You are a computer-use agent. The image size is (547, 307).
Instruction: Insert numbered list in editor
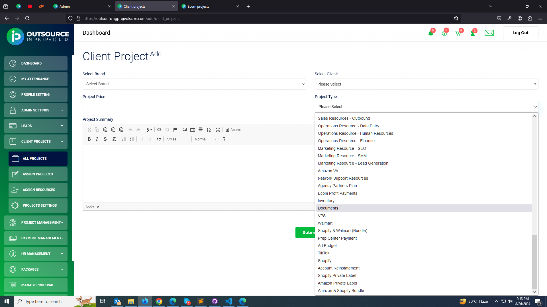point(124,139)
